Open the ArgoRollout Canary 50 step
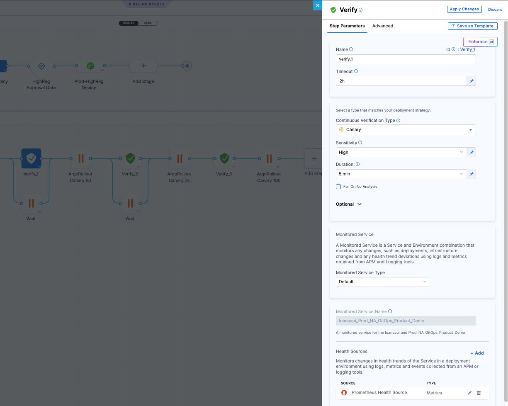 (x=80, y=158)
